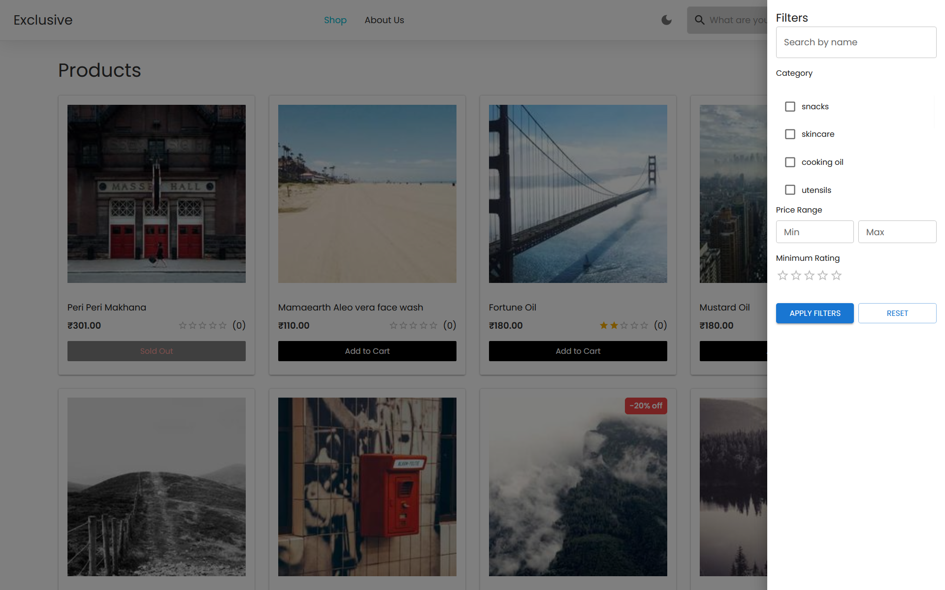Screen dimensions: 945x590
Task: Open the Shop navigation link
Action: pos(335,20)
